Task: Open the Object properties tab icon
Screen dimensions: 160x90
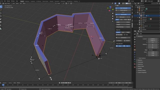Action: (135, 50)
